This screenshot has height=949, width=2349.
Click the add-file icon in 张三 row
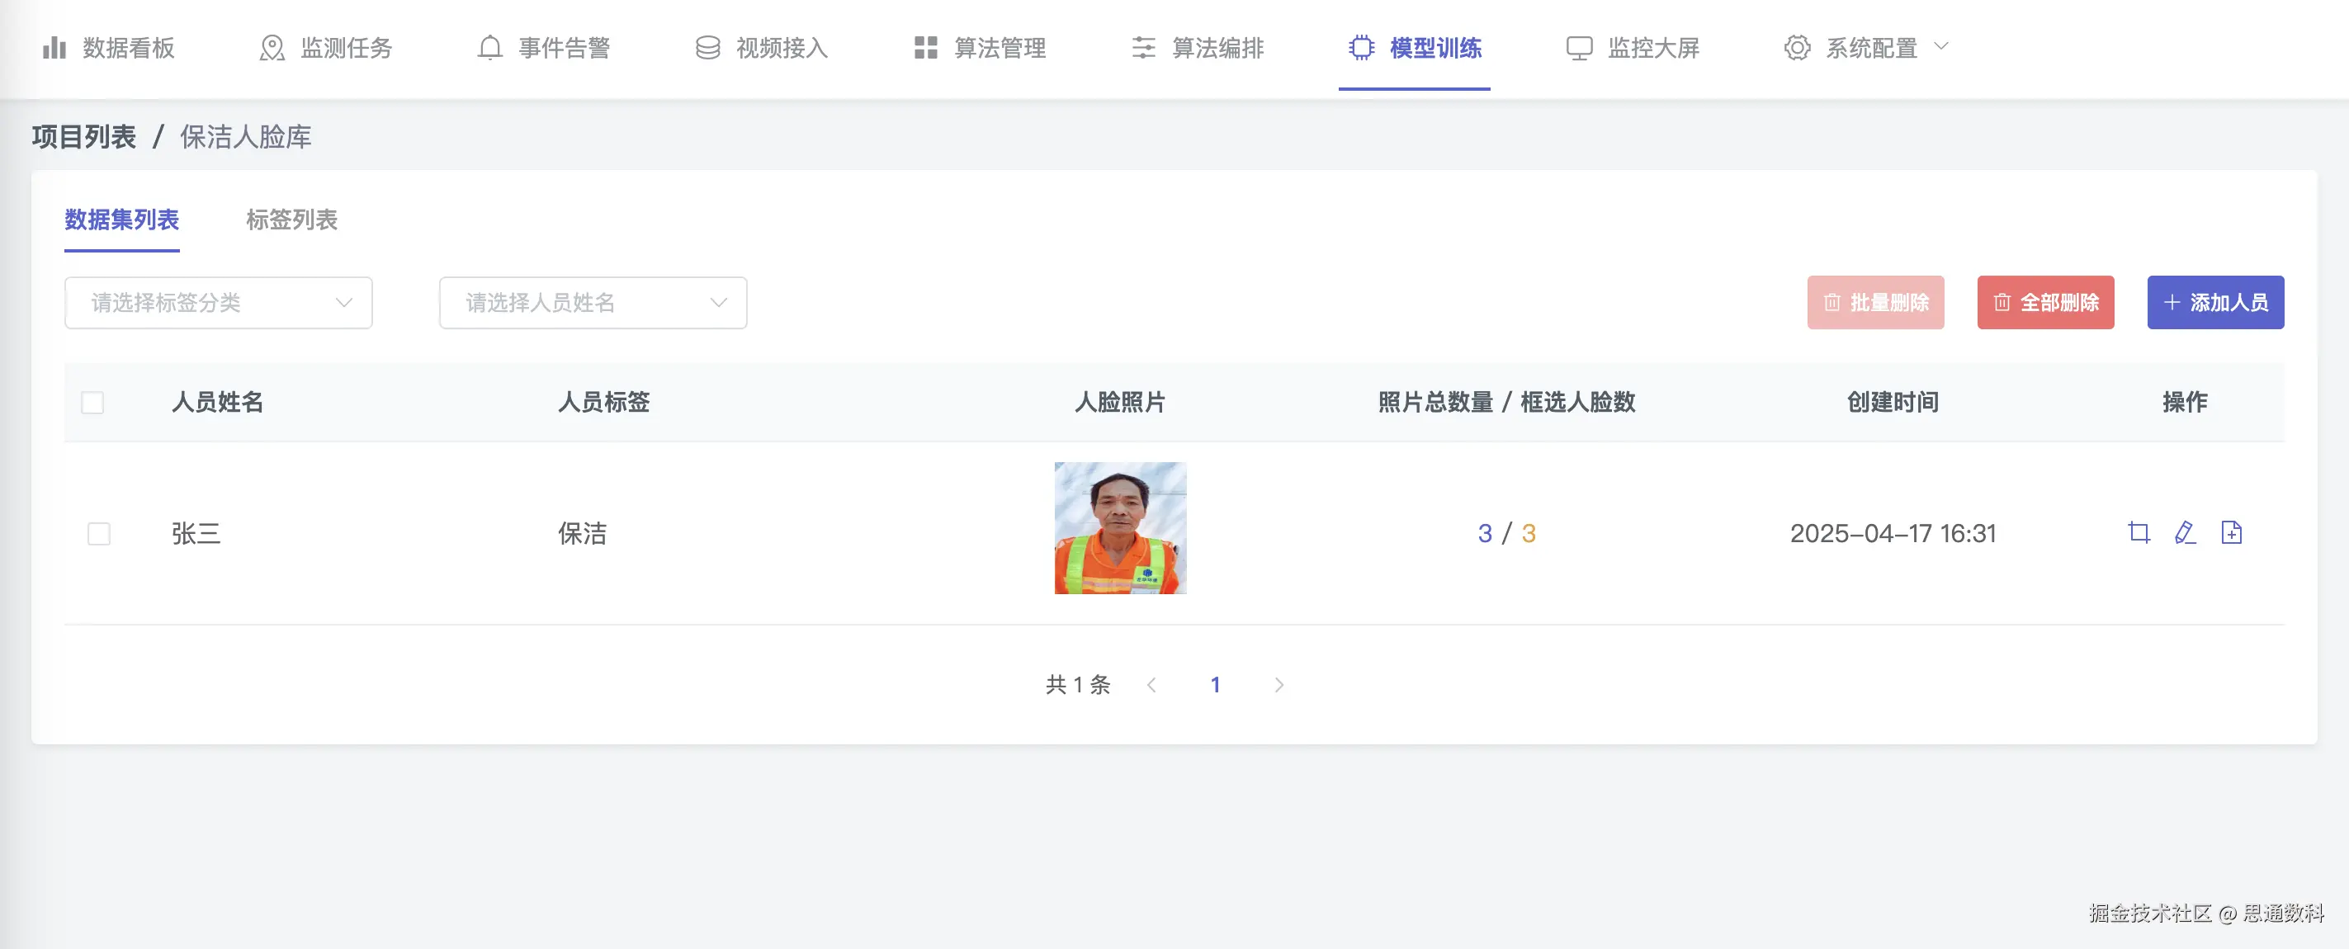pos(2231,532)
